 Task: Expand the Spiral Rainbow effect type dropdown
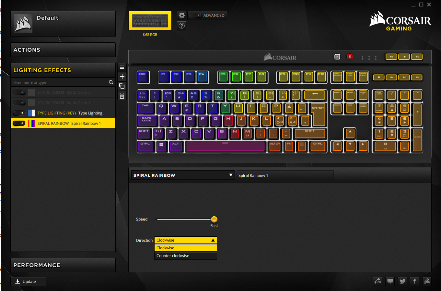231,175
